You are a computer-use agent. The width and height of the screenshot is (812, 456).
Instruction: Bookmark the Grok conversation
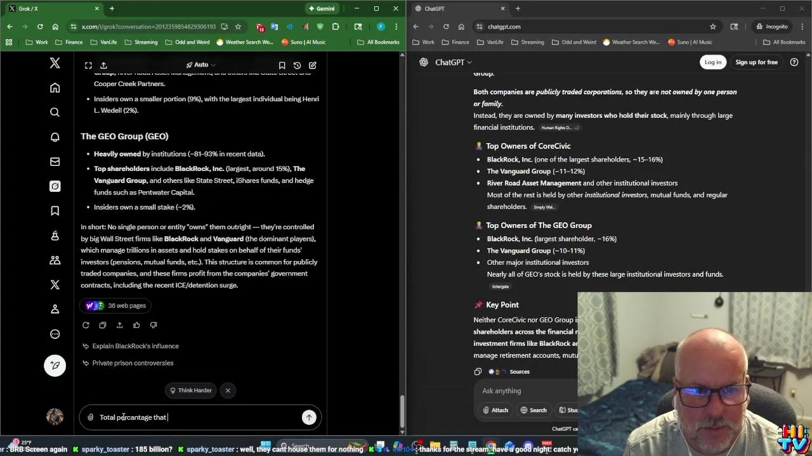282,65
